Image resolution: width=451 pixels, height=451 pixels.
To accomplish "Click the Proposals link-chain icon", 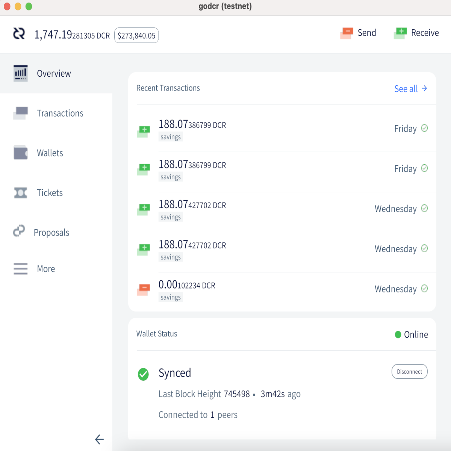I will [19, 231].
